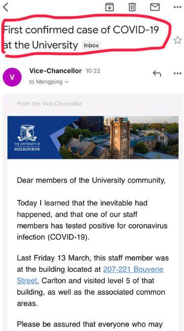Open the Inbox label

click(x=91, y=45)
